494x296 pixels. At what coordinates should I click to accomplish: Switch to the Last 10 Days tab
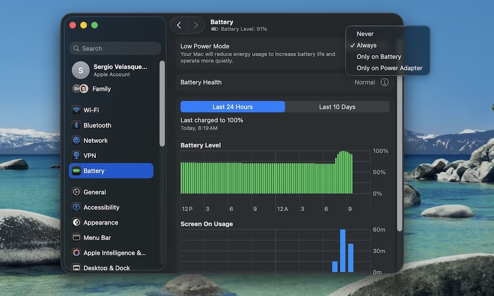[x=337, y=107]
